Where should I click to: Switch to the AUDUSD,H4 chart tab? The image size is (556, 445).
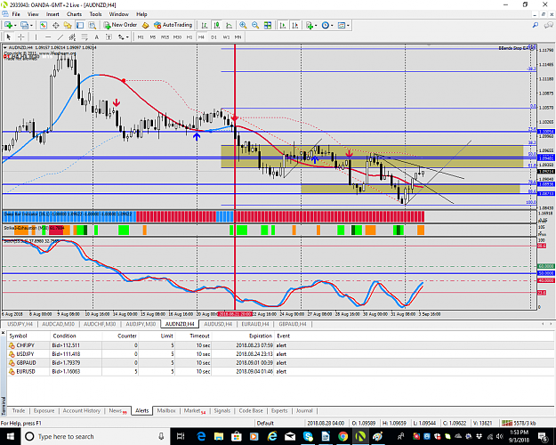tap(218, 324)
